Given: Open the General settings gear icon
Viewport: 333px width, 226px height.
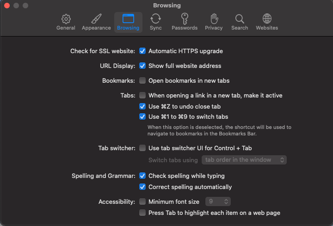Looking at the screenshot, I should pos(66,19).
